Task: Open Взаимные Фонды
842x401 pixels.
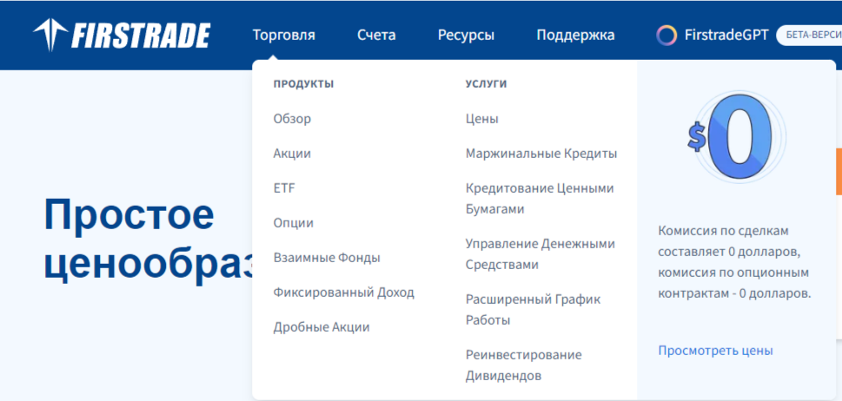Action: [x=327, y=258]
